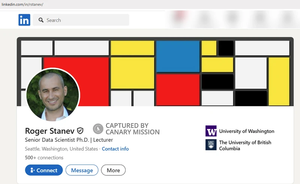Click the University of British Columbia crest
Image resolution: width=300 pixels, height=184 pixels.
[211, 145]
